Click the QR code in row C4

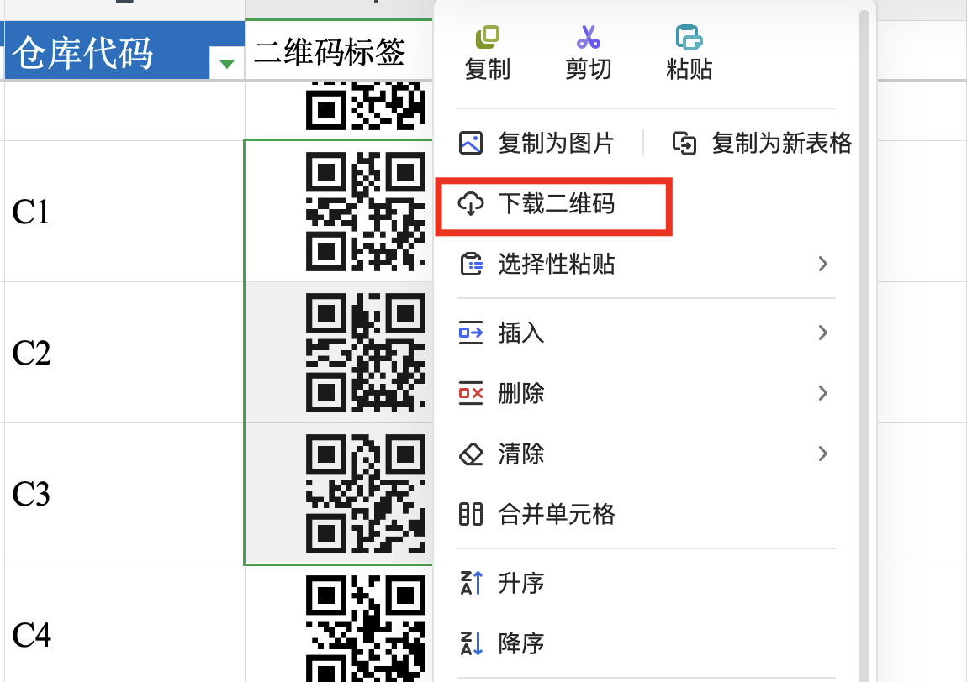point(366,628)
